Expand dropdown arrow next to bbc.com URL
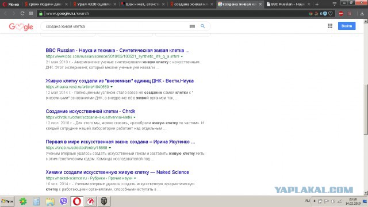 (x=182, y=56)
